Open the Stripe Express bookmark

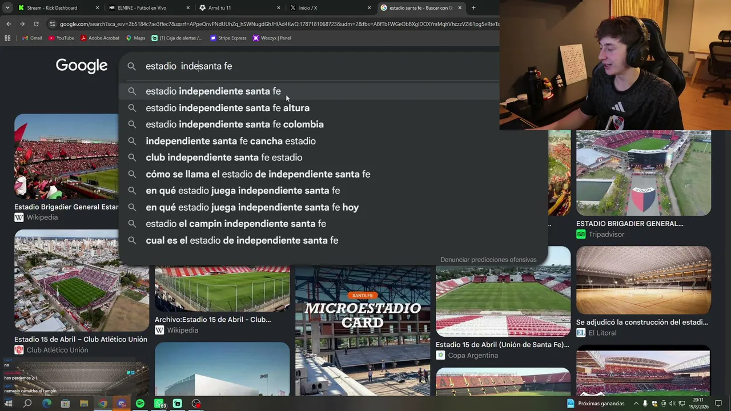(x=228, y=38)
